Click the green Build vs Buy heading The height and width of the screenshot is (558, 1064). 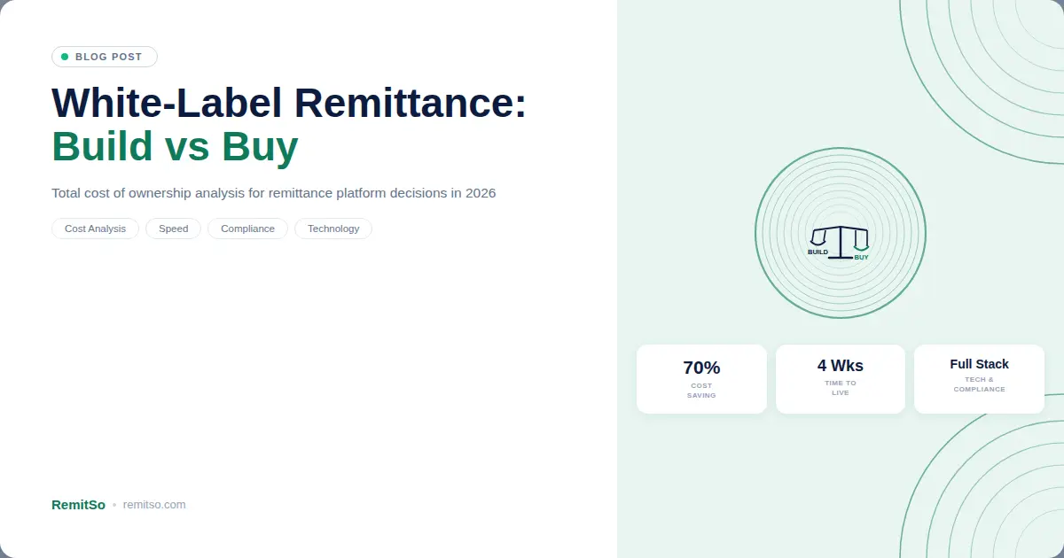click(x=175, y=147)
